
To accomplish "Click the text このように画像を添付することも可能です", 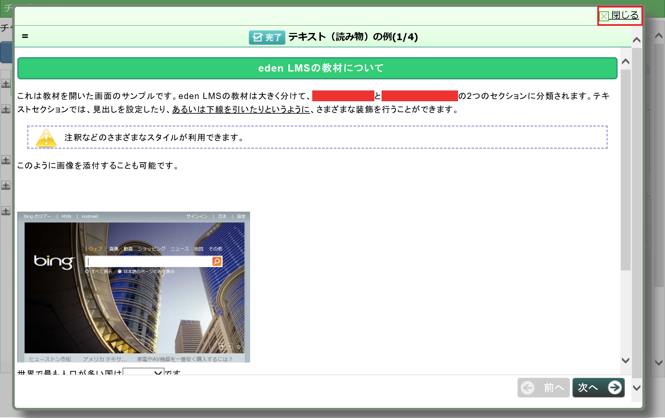I will (x=98, y=166).
